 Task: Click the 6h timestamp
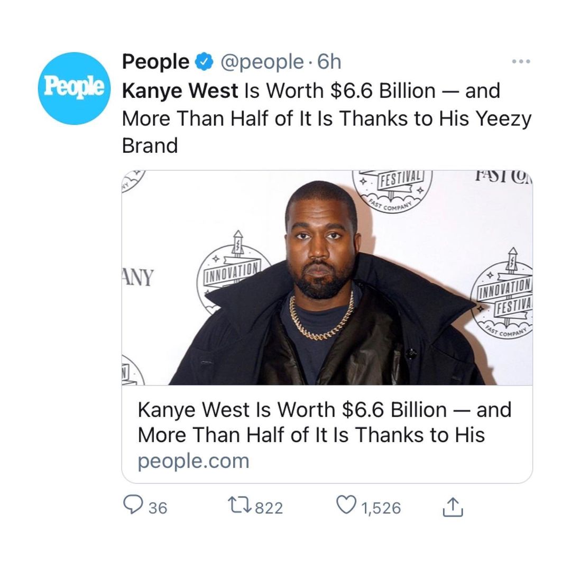329,62
